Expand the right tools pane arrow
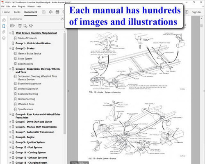The height and width of the screenshot is (164, 205). click(x=204, y=91)
